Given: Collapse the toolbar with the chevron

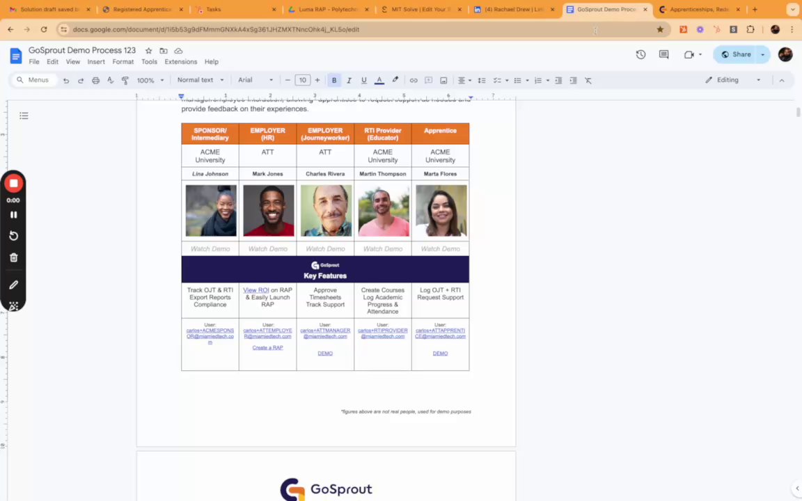Looking at the screenshot, I should 782,80.
